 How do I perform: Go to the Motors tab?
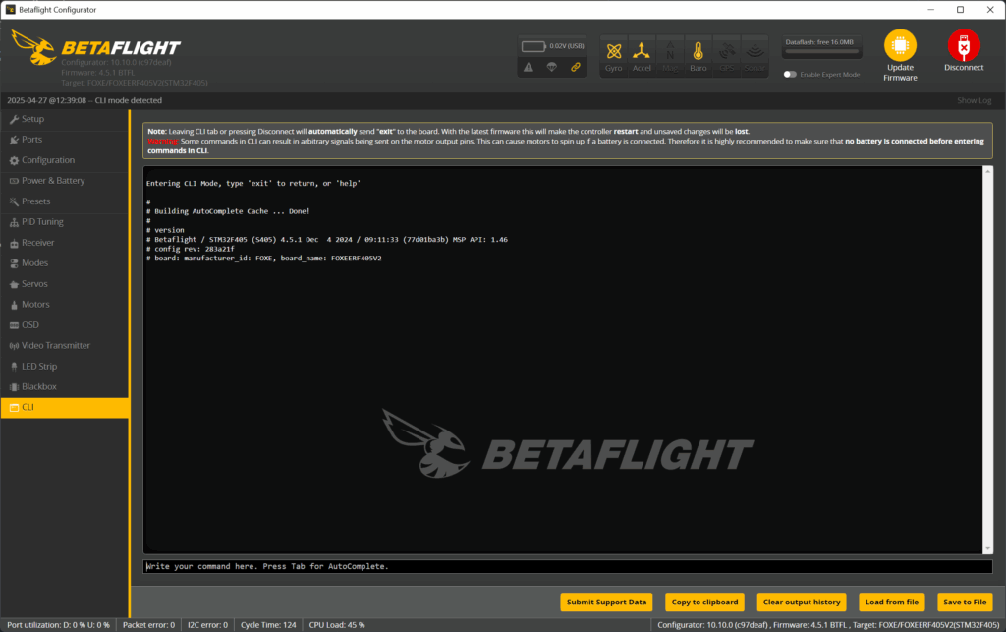(x=64, y=305)
